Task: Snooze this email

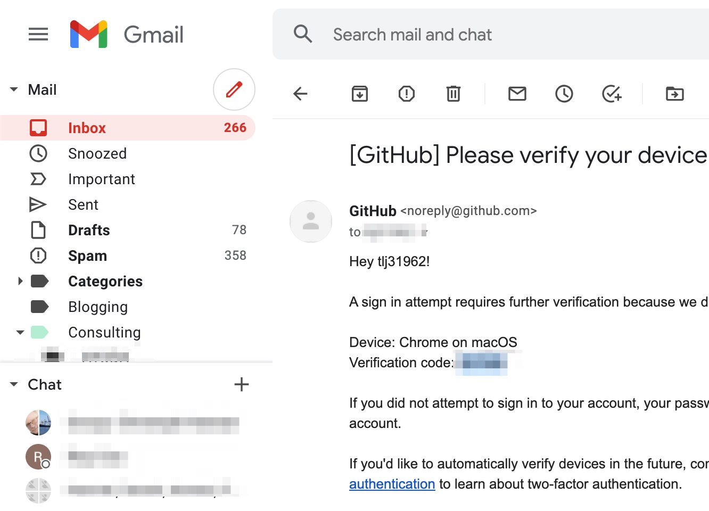Action: tap(564, 93)
